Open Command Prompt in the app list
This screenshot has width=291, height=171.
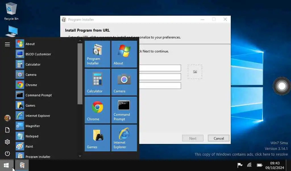click(45, 95)
